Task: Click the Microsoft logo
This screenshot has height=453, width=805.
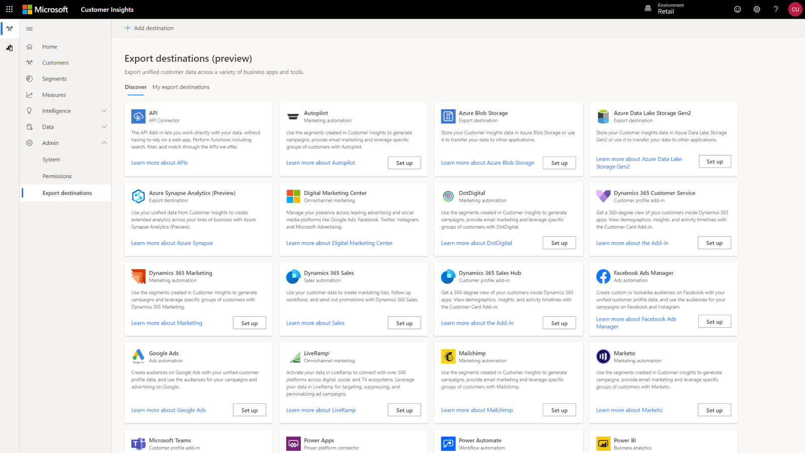Action: click(x=45, y=9)
